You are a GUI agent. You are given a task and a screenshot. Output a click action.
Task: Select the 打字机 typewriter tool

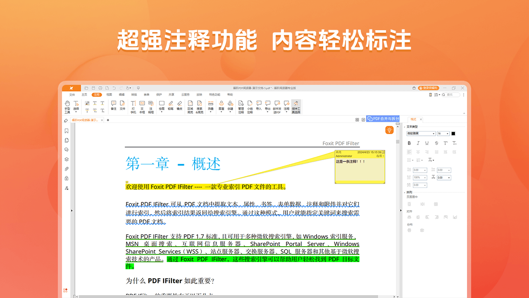(133, 107)
